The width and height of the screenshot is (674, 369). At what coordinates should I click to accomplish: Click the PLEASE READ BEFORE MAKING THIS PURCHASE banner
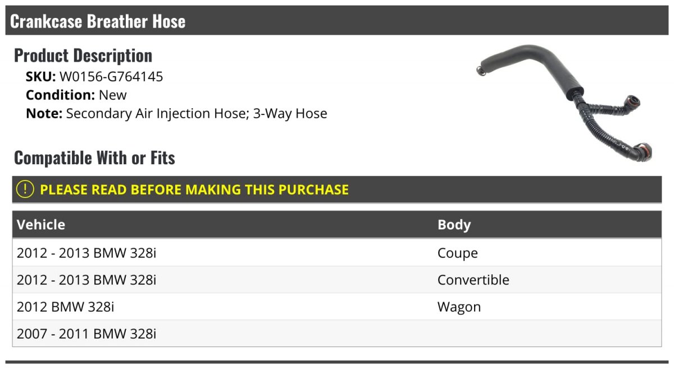(337, 190)
